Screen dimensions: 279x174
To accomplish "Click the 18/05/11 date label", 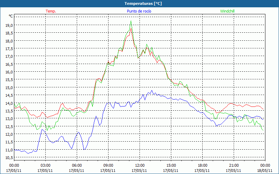I will 265,171.
